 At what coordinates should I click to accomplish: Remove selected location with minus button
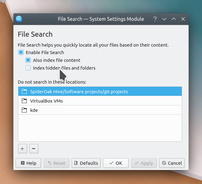click(34, 149)
